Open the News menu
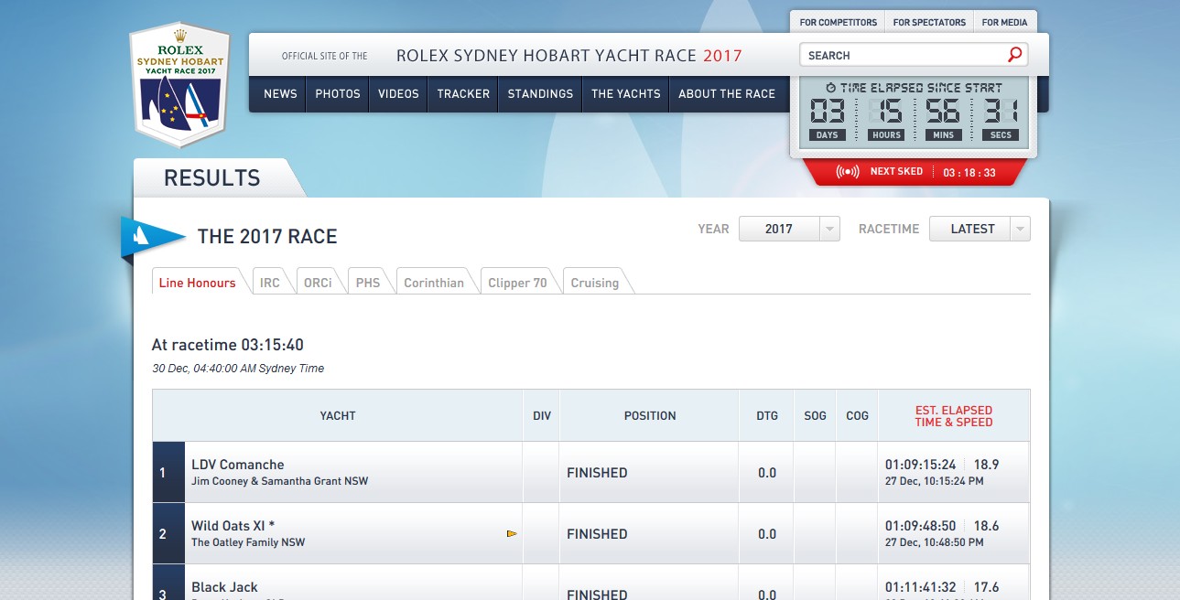This screenshot has width=1180, height=600. (x=280, y=93)
